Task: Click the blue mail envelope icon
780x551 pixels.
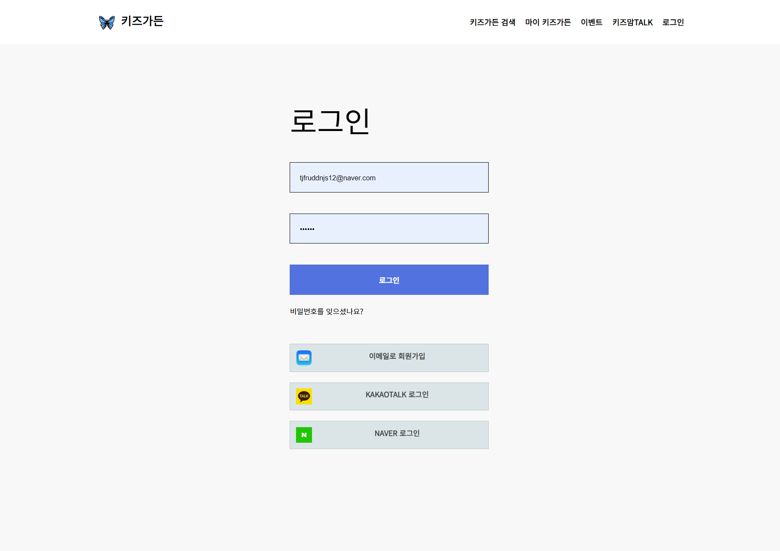Action: pos(304,358)
